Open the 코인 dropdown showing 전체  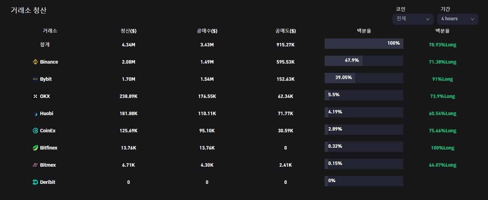(x=413, y=19)
